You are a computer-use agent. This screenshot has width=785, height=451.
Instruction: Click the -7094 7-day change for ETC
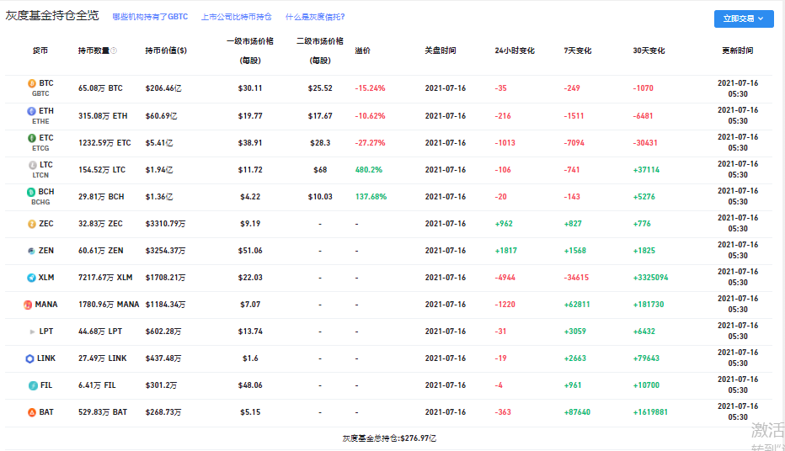click(x=574, y=143)
